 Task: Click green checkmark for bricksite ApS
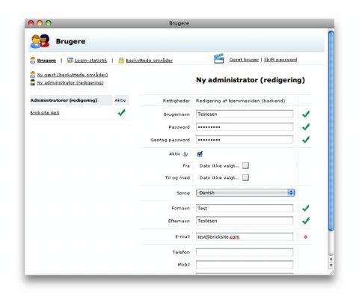point(121,112)
